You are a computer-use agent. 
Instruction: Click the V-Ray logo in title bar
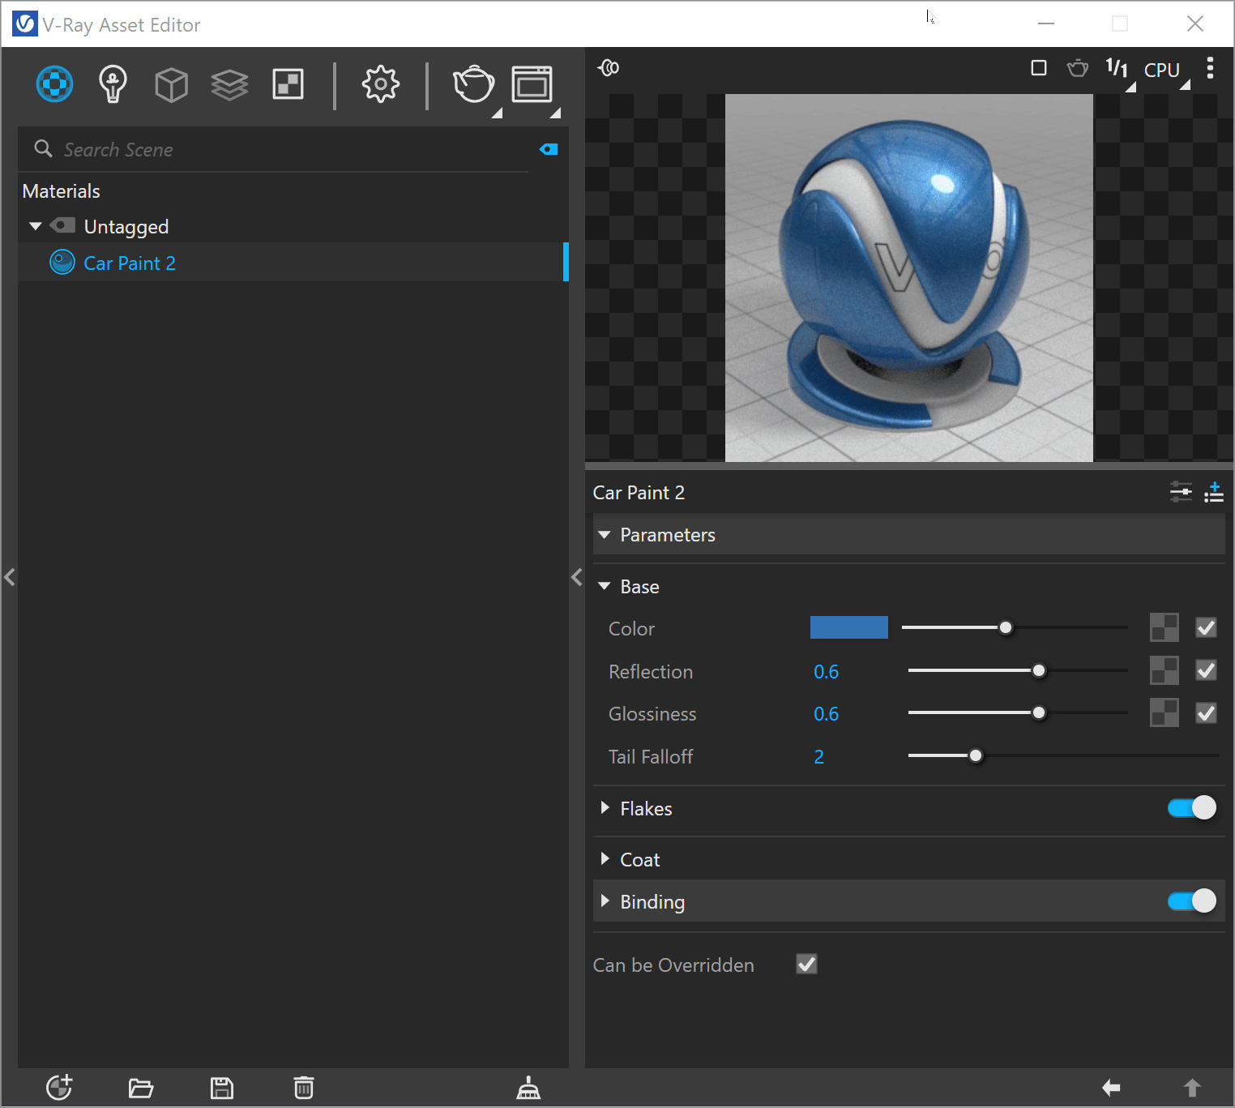click(x=25, y=24)
